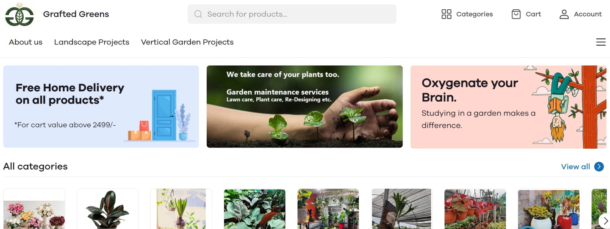Click the Oxygenate your Brain banner

coord(508,106)
